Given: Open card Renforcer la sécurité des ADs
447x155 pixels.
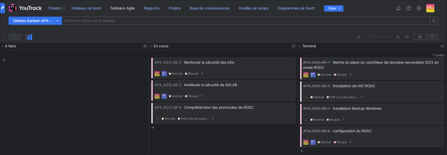Looking at the screenshot, I should [x=209, y=62].
